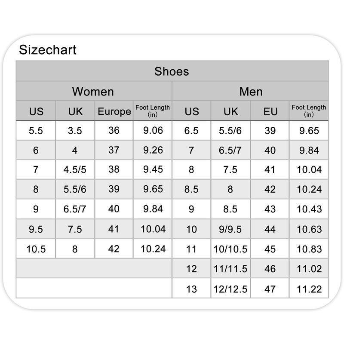This screenshot has width=344, height=344.
Task: Select the Men's US size 13 cell
Action: click(191, 289)
